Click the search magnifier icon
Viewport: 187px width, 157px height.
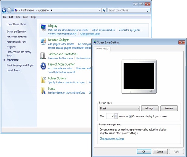tap(148, 10)
